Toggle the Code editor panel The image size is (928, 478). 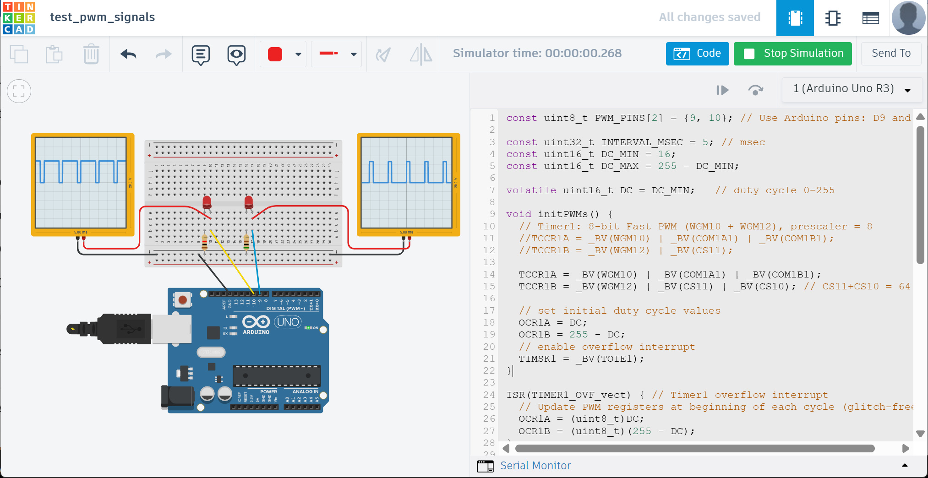coord(697,54)
